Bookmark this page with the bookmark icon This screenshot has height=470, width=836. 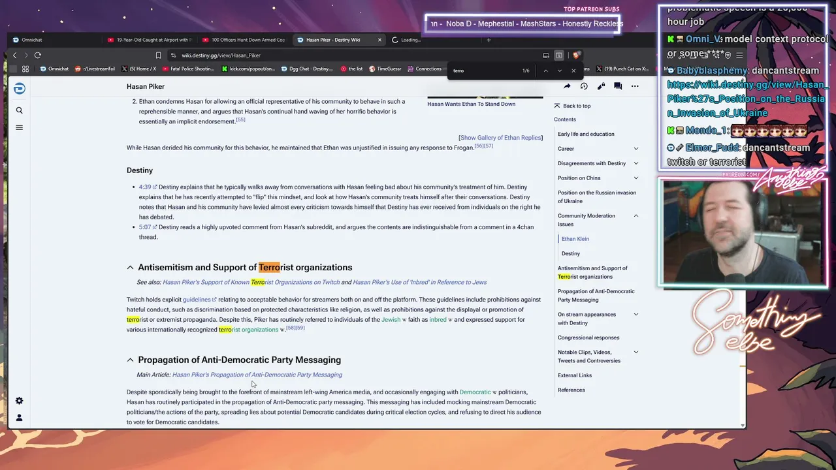point(158,55)
